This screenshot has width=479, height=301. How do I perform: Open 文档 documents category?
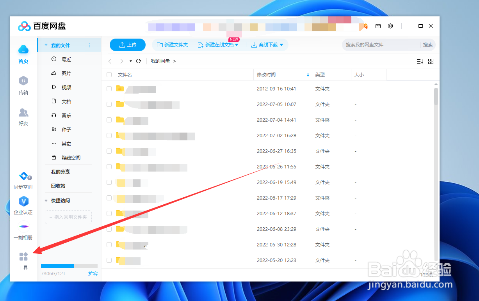(66, 101)
